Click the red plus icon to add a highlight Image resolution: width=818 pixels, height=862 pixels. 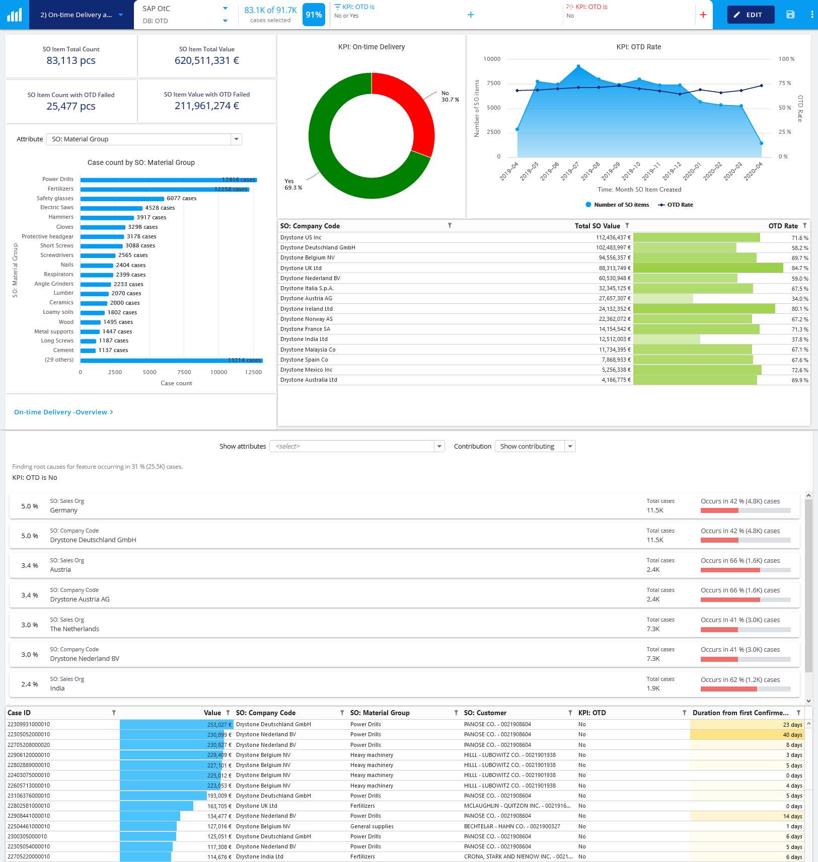(703, 15)
